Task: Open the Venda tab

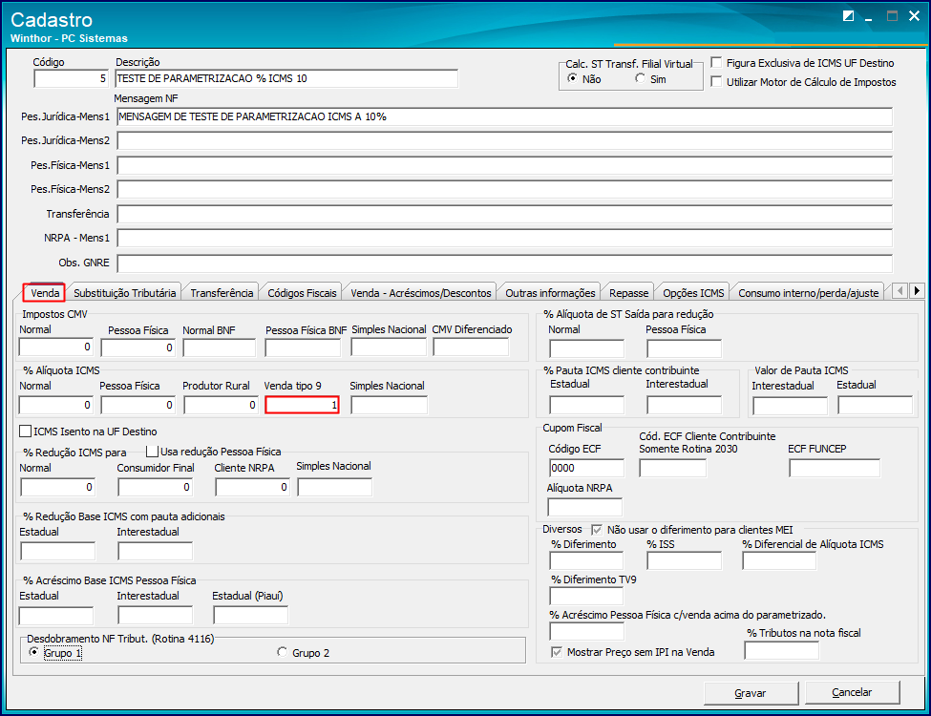Action: click(45, 293)
